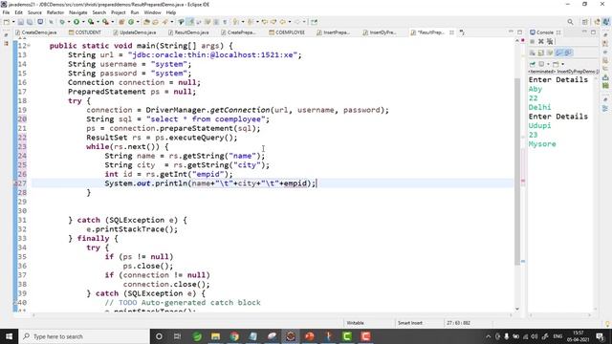
Task: Switch to the COSTUDENT editor tab
Action: [85, 32]
